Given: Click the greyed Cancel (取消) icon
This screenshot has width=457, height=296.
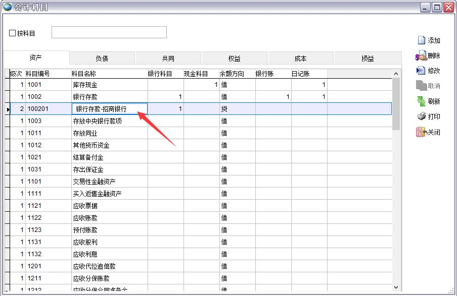Looking at the screenshot, I should coord(421,86).
